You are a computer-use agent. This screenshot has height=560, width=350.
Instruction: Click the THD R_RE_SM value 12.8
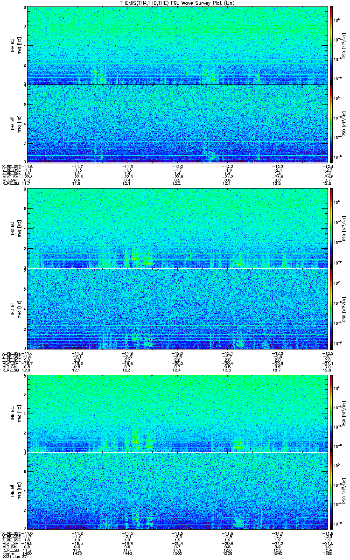click(327, 370)
